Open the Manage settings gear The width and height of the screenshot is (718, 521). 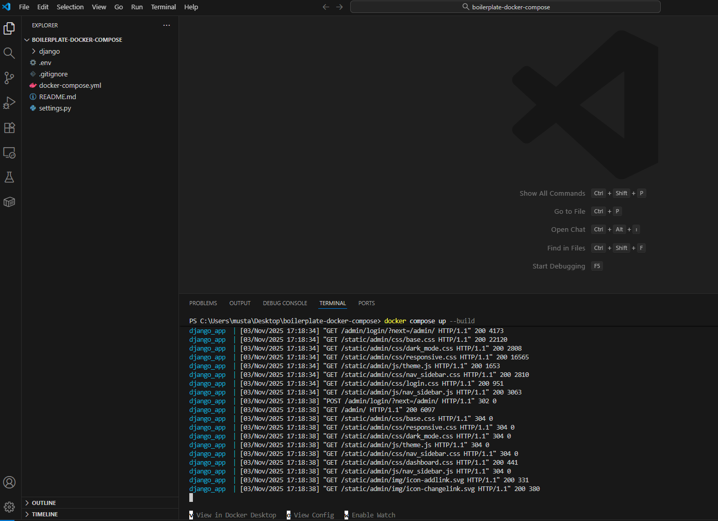pyautogui.click(x=9, y=507)
